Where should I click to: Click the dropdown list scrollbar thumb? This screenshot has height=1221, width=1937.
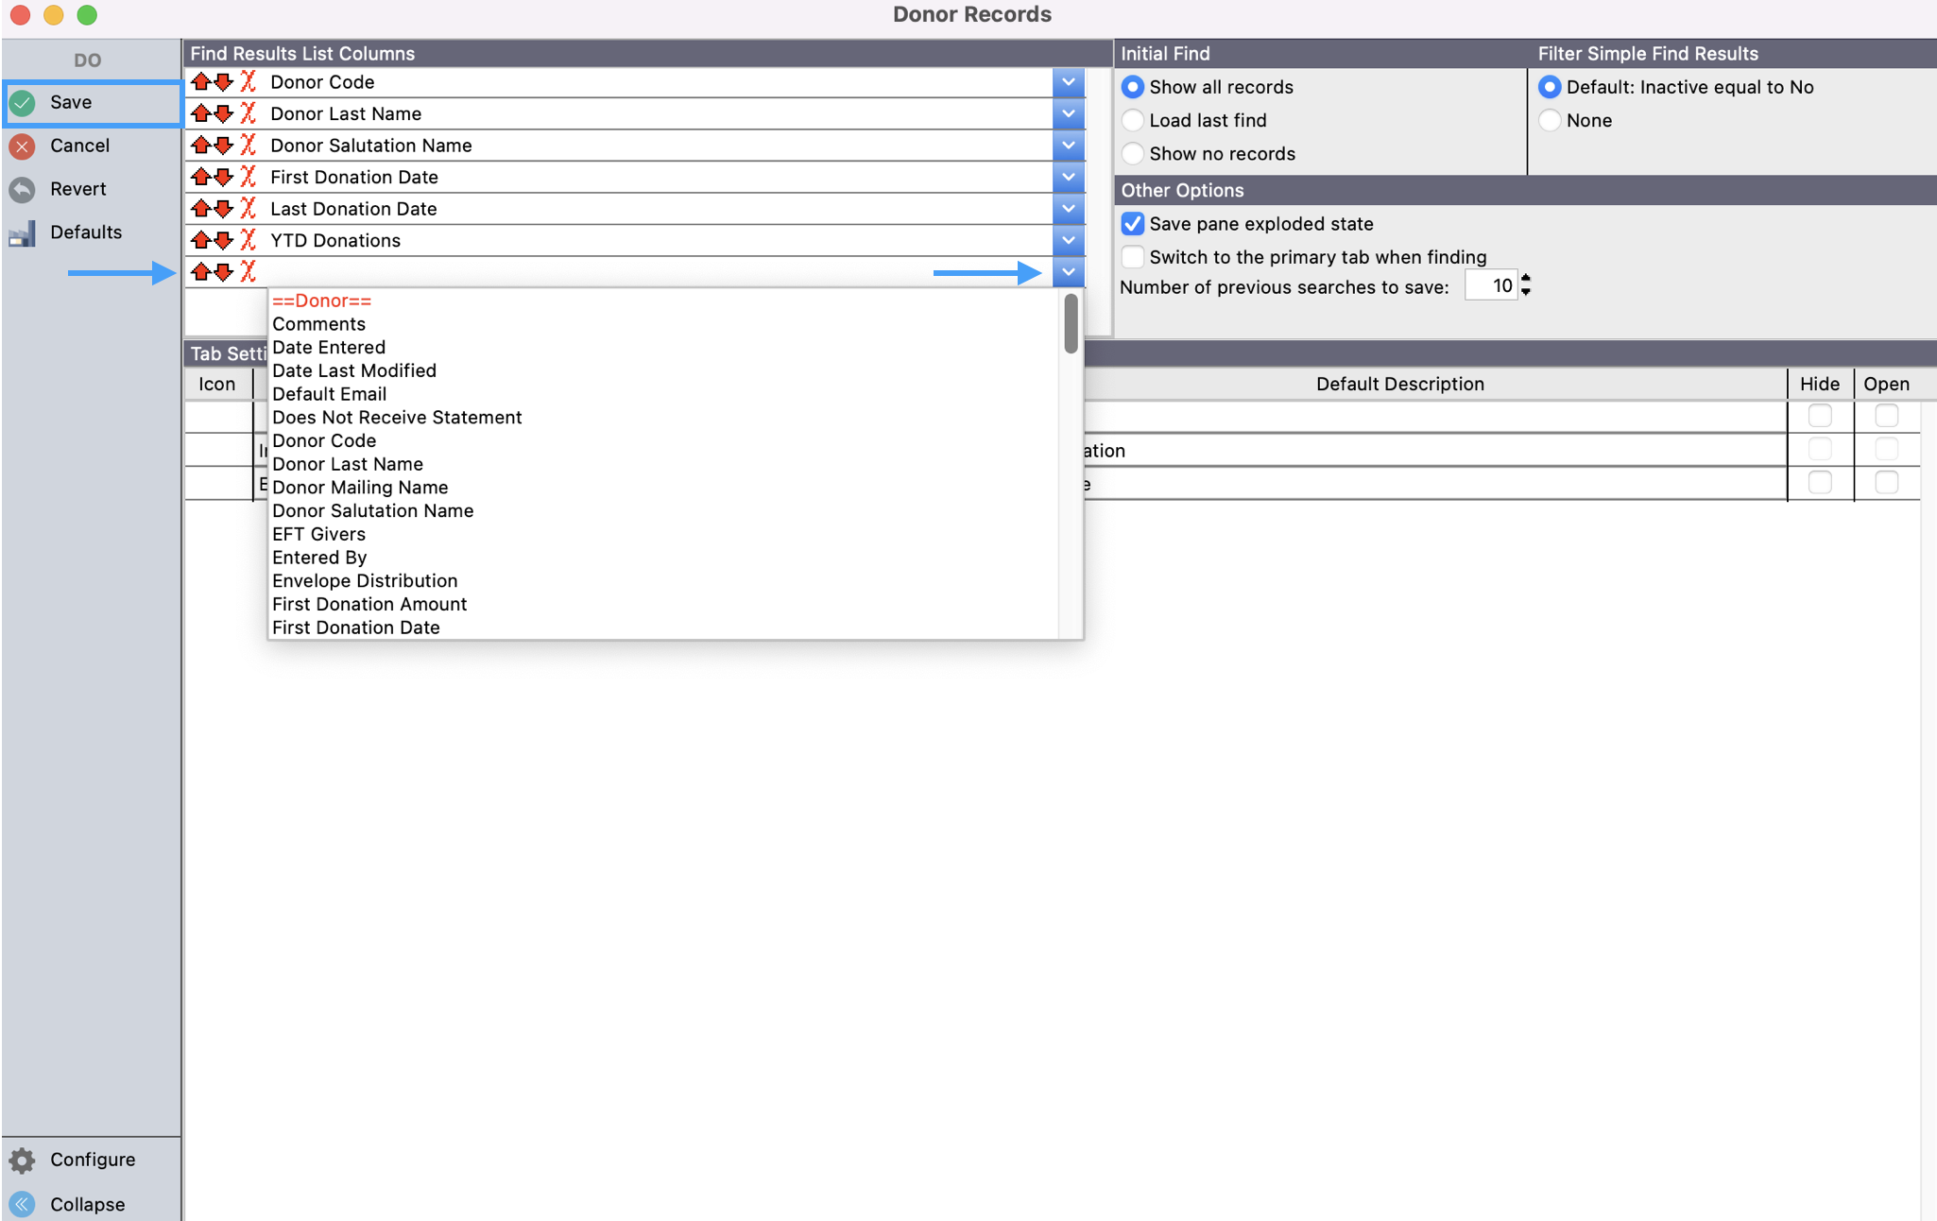1071,324
